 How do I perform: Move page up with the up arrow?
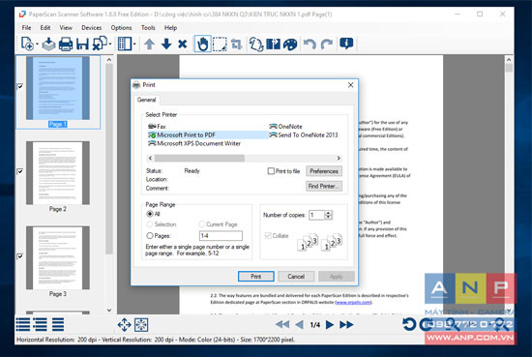point(149,45)
